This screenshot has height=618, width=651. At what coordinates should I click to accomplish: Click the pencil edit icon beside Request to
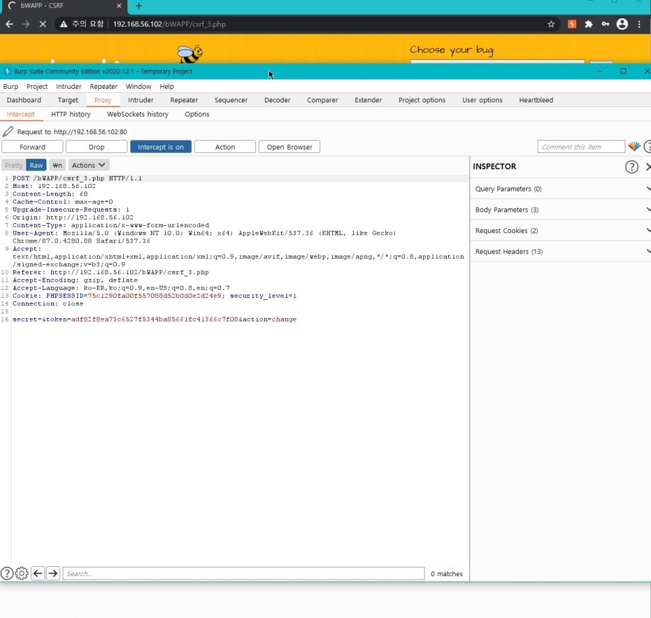click(8, 131)
